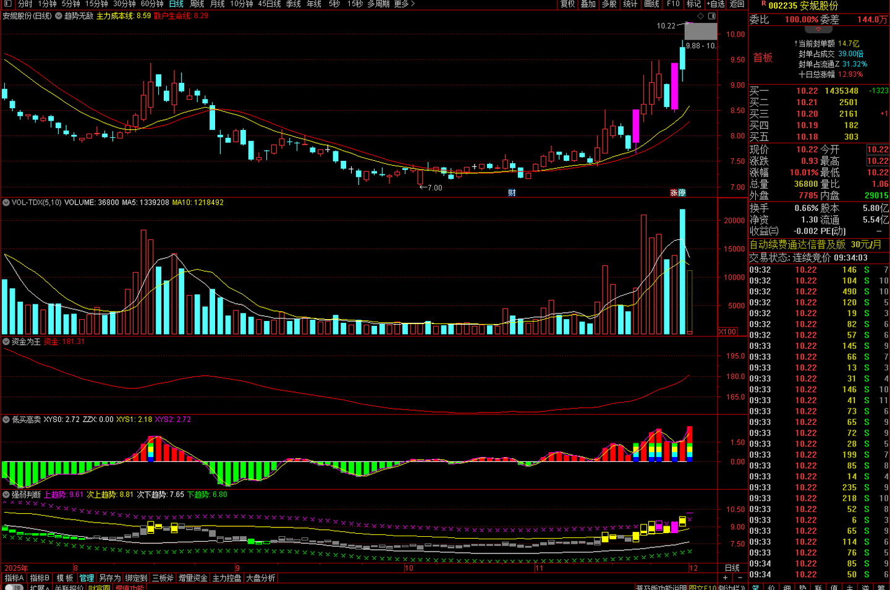Select the 年线 yearly period
This screenshot has height=590, width=890.
click(314, 4)
